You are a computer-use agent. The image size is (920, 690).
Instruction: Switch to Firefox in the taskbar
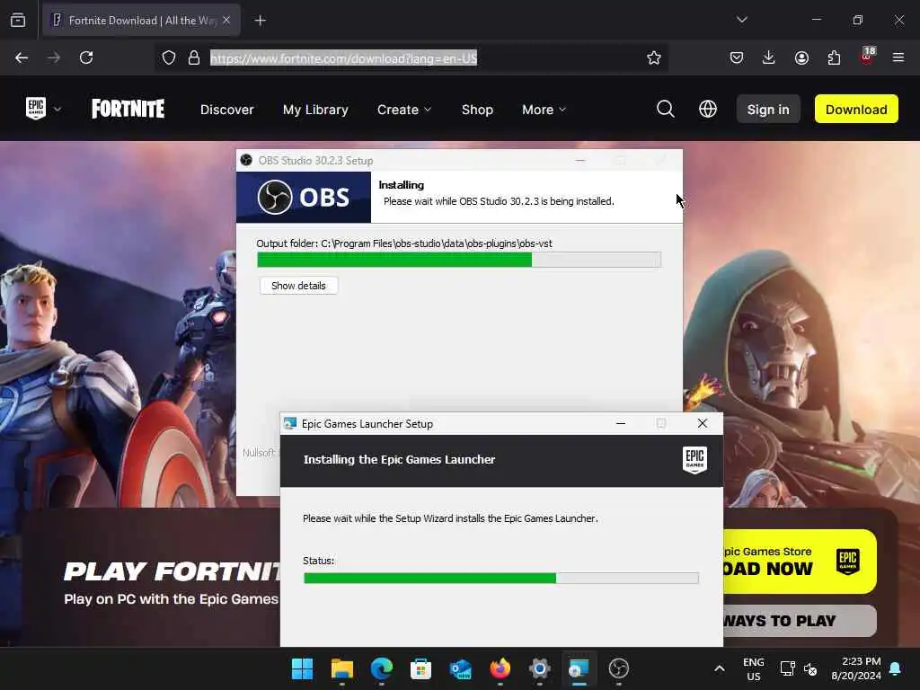click(x=500, y=668)
